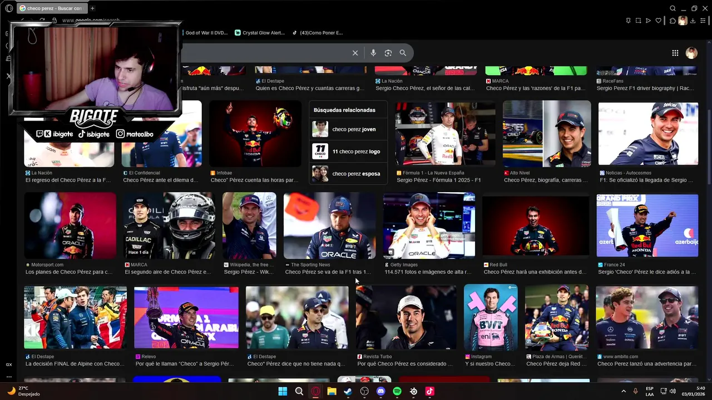This screenshot has width=712, height=400.
Task: Open the El Destape Alpine decision image
Action: coord(75,318)
